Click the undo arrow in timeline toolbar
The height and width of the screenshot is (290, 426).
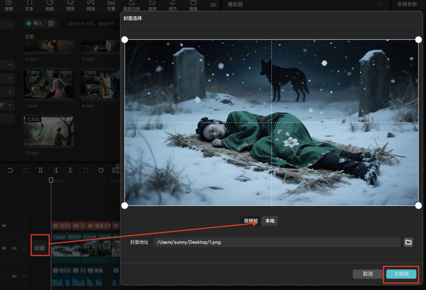coord(11,170)
